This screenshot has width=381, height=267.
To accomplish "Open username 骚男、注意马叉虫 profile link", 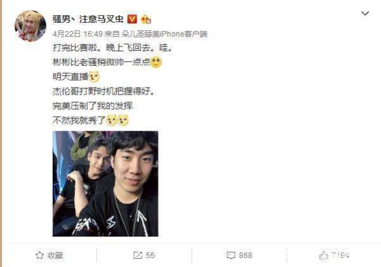I will tap(88, 19).
